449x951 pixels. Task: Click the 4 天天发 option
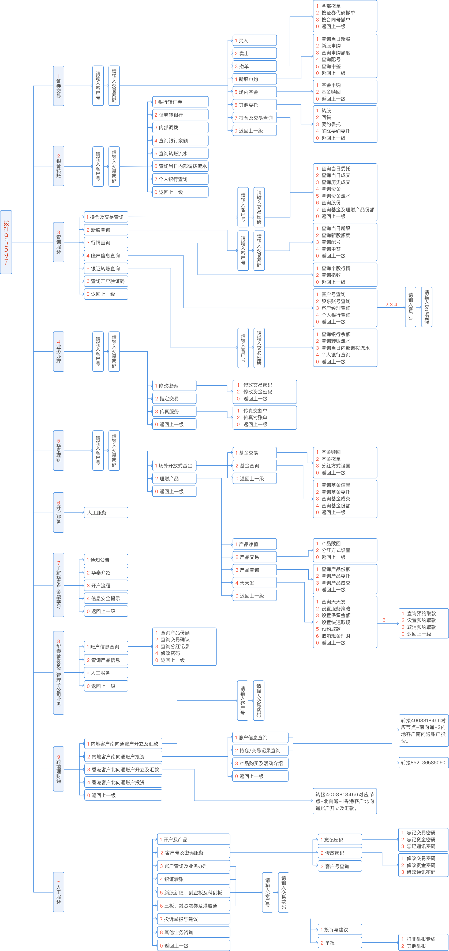coord(254,583)
